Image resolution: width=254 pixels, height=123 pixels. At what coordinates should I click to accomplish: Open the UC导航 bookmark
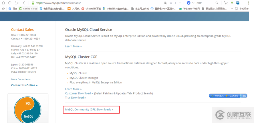click(74, 9)
